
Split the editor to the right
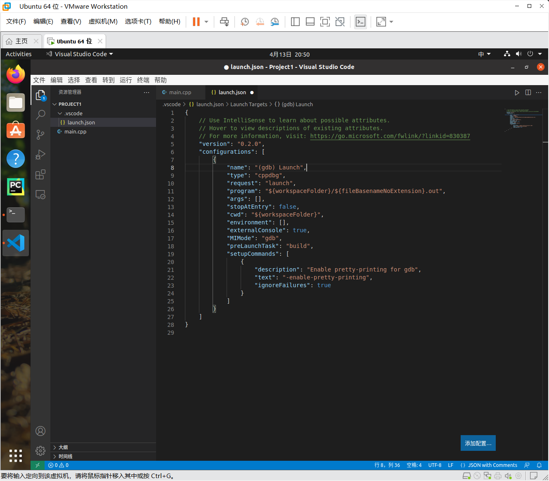tap(528, 93)
